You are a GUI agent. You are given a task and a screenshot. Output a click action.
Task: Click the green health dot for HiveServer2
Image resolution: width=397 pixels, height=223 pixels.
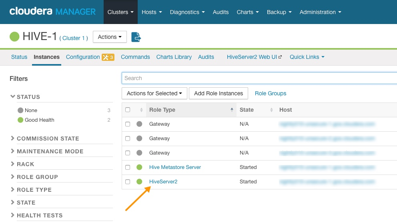click(139, 182)
